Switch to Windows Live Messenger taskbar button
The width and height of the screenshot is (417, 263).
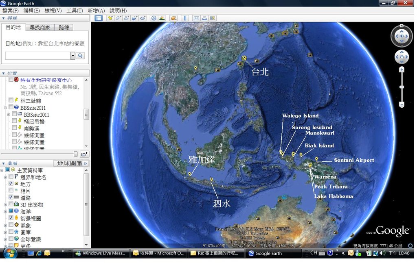pyautogui.click(x=101, y=253)
